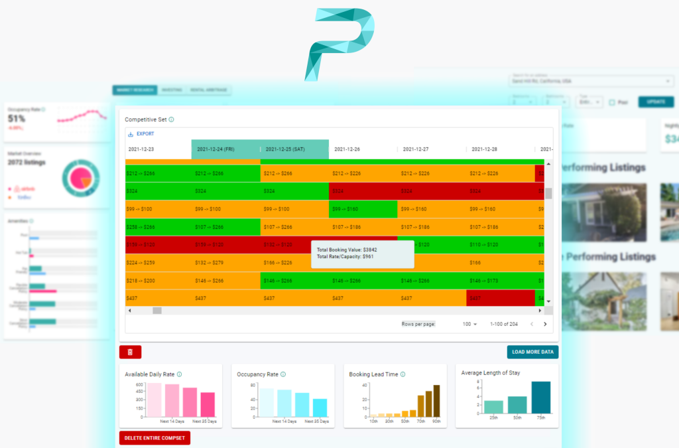Image resolution: width=679 pixels, height=448 pixels.
Task: Click the Occupancy Rate chart info icon
Action: click(x=283, y=374)
